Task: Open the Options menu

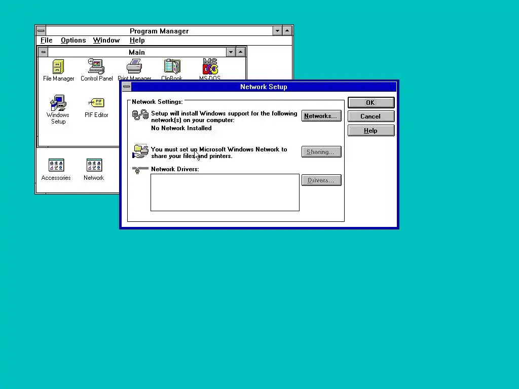Action: 73,41
